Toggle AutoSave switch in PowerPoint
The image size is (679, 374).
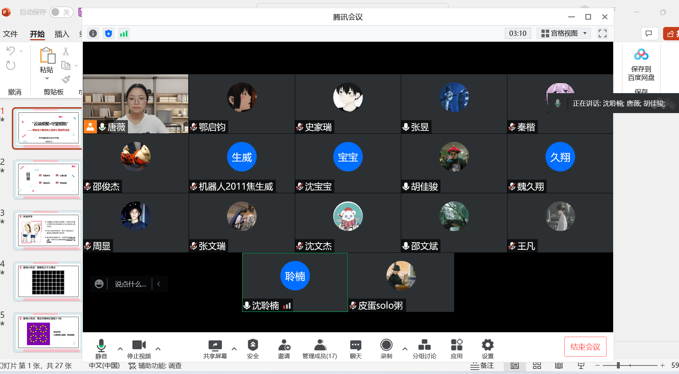click(61, 12)
